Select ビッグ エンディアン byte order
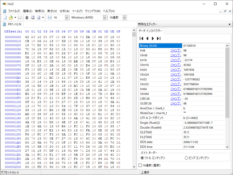 point(197,158)
